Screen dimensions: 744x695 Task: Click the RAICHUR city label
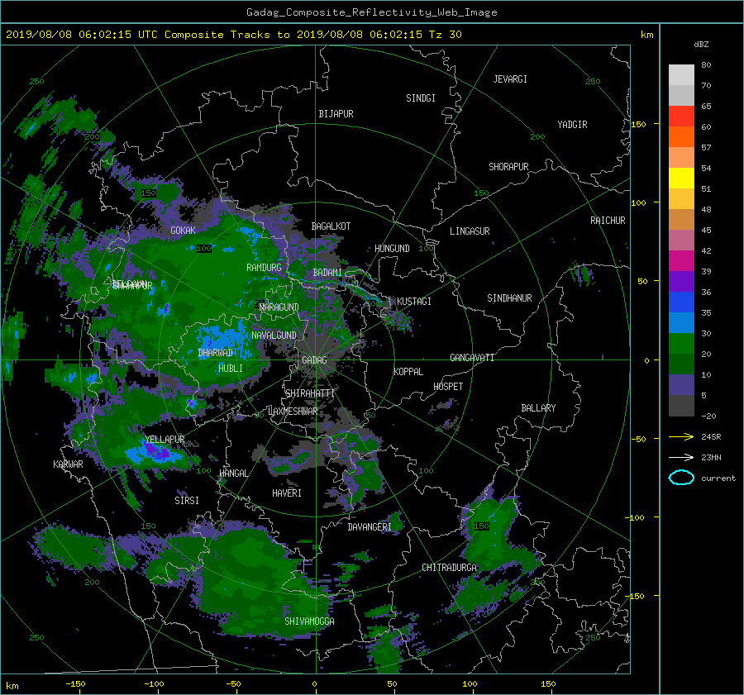point(608,221)
